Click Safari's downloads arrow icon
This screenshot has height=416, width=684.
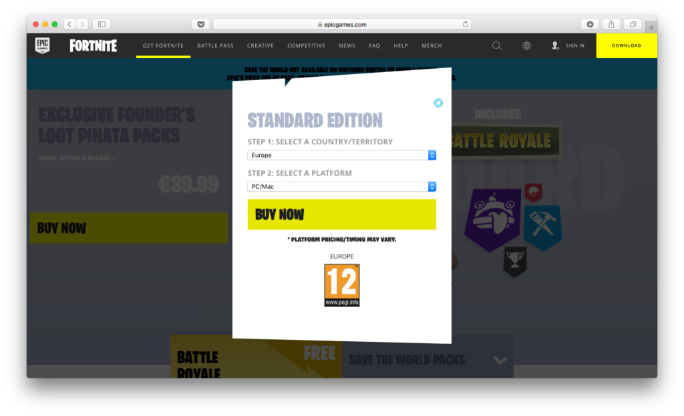coord(590,24)
